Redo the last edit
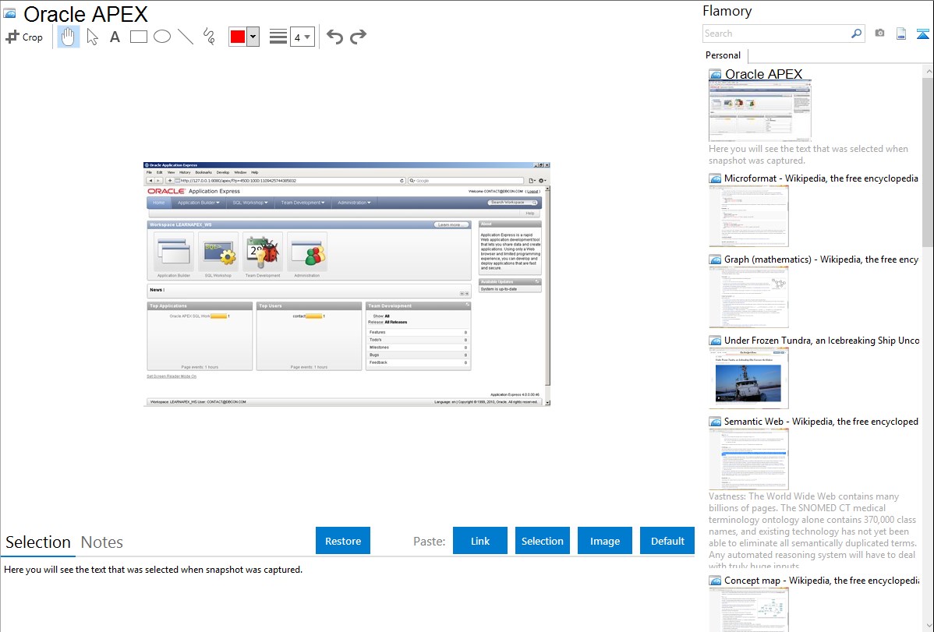Viewport: 934px width, 632px height. coord(358,37)
